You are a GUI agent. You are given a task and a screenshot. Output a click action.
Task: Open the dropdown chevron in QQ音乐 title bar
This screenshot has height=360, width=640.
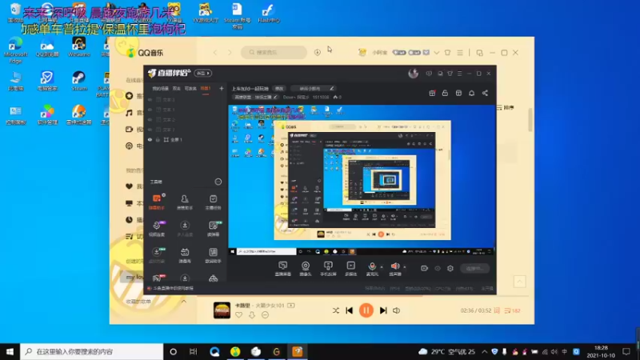pos(436,53)
